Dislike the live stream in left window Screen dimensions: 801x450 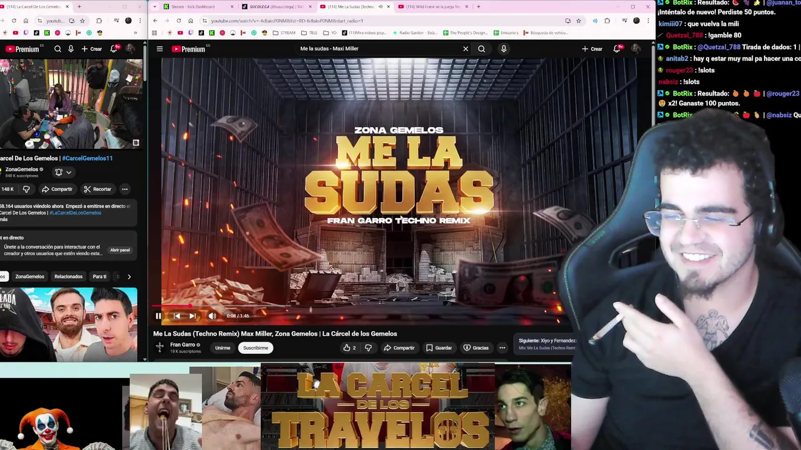point(26,189)
